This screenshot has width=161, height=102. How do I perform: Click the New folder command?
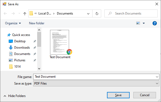[x=37, y=23]
